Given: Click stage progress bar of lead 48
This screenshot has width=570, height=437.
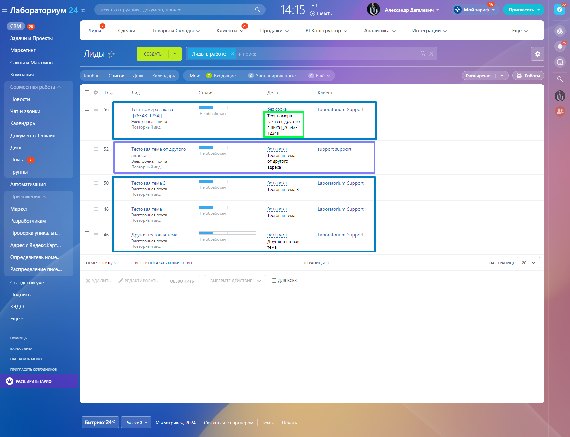Looking at the screenshot, I should click(x=227, y=207).
